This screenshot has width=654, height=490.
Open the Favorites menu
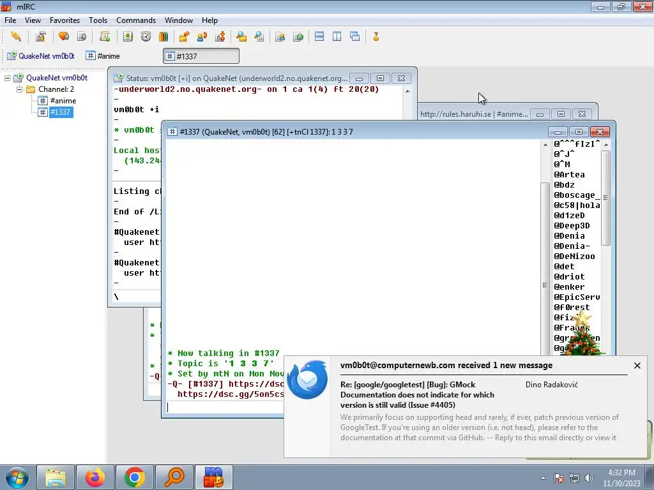[65, 20]
